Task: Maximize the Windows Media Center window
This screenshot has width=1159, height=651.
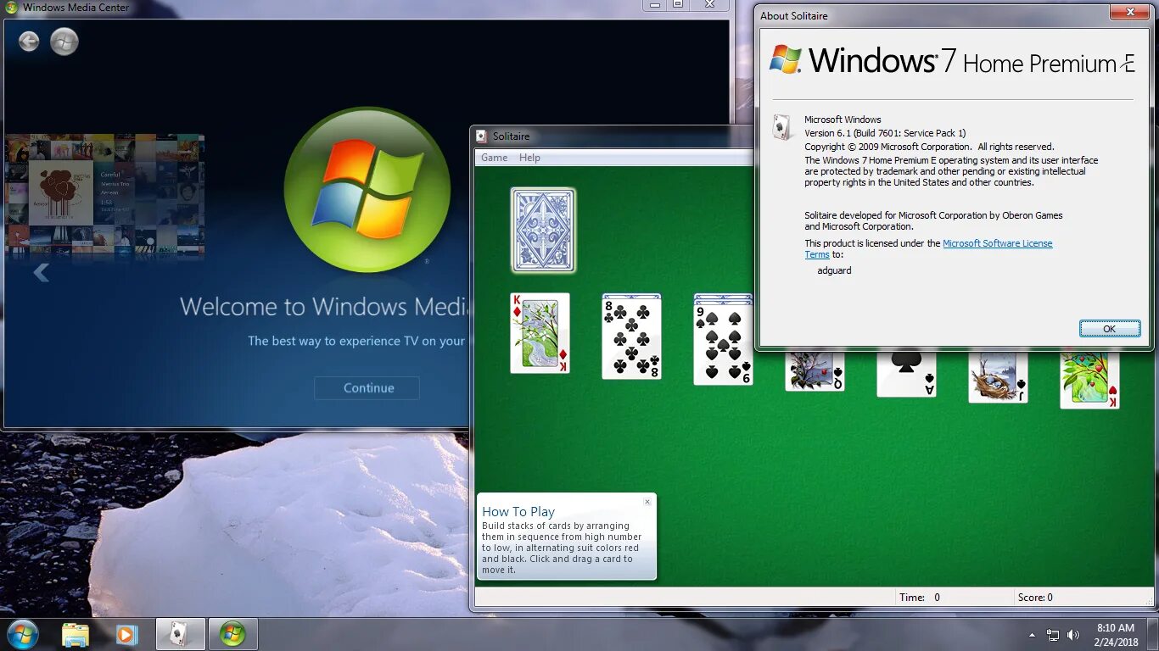Action: 678,4
